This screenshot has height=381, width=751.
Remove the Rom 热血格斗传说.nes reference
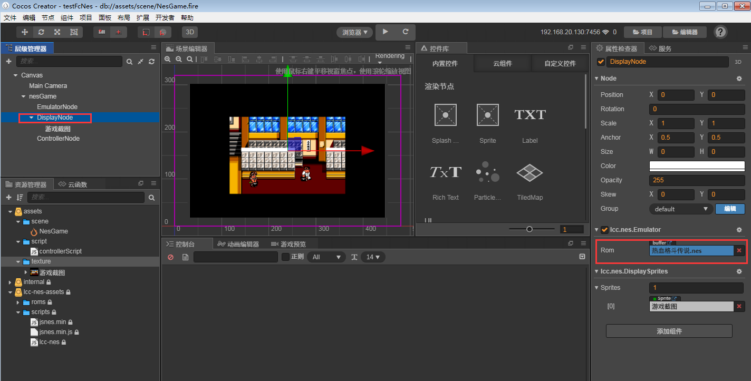coord(739,250)
